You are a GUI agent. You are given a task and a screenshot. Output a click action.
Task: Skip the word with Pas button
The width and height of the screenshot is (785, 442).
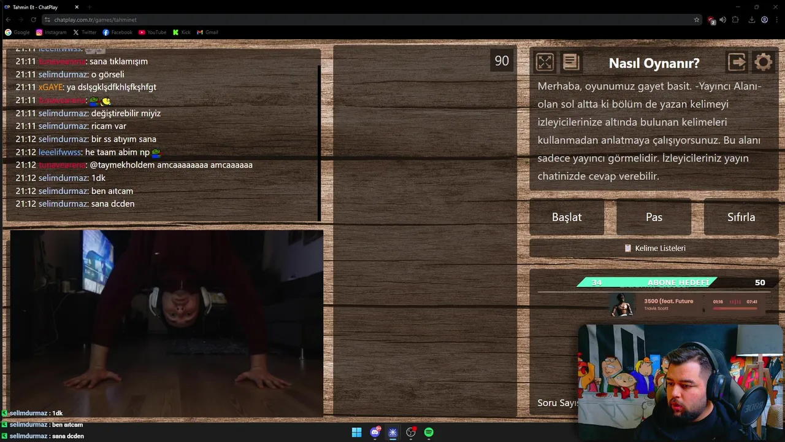coord(654,217)
